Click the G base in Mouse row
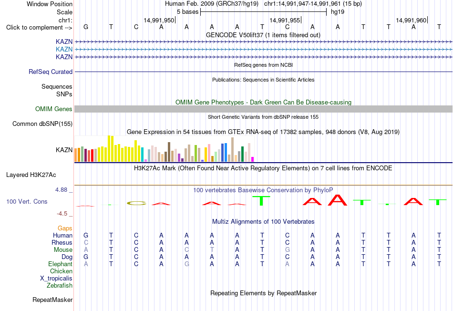Viewport: 453px width, 311px height. 288,250
